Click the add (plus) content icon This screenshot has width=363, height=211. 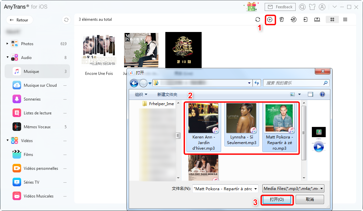coord(270,20)
